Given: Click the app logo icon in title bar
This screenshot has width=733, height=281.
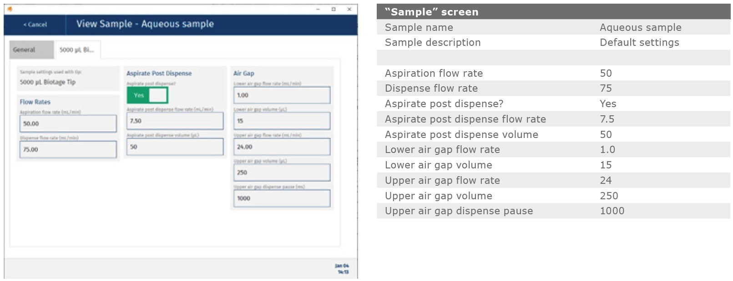Looking at the screenshot, I should (10, 9).
